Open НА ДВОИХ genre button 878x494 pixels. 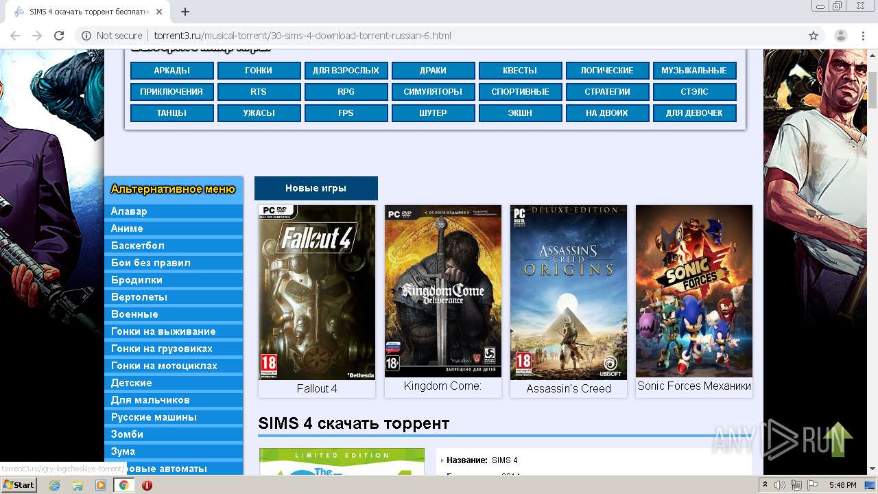point(608,113)
